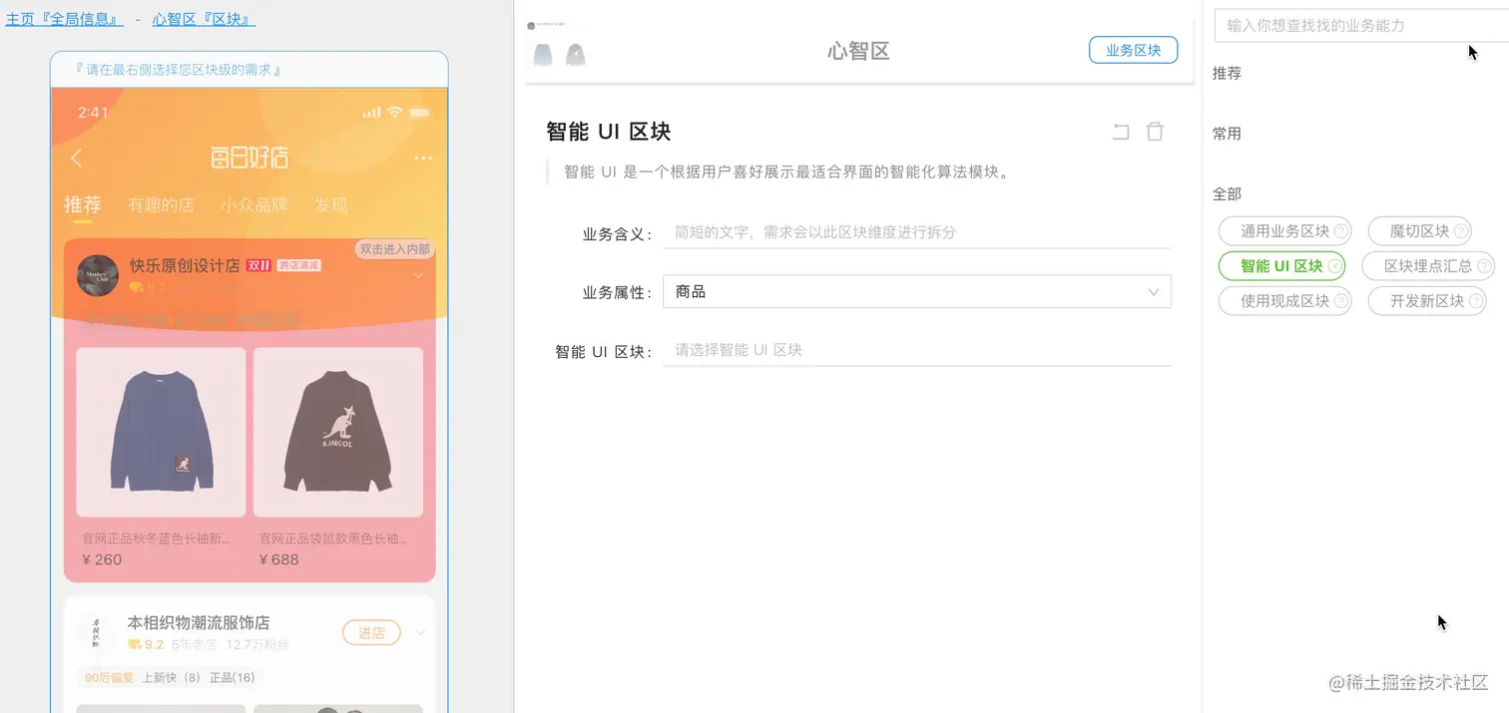This screenshot has height=713, width=1509.
Task: Focus the 业务含义 text input
Action: pos(917,232)
